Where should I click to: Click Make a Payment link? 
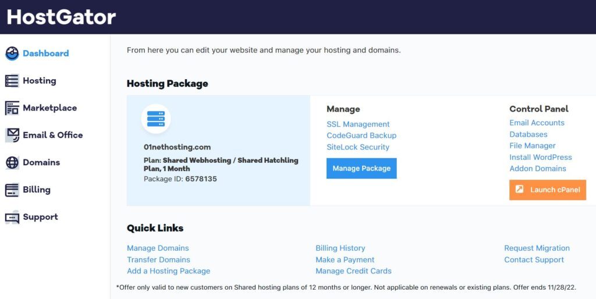point(345,260)
